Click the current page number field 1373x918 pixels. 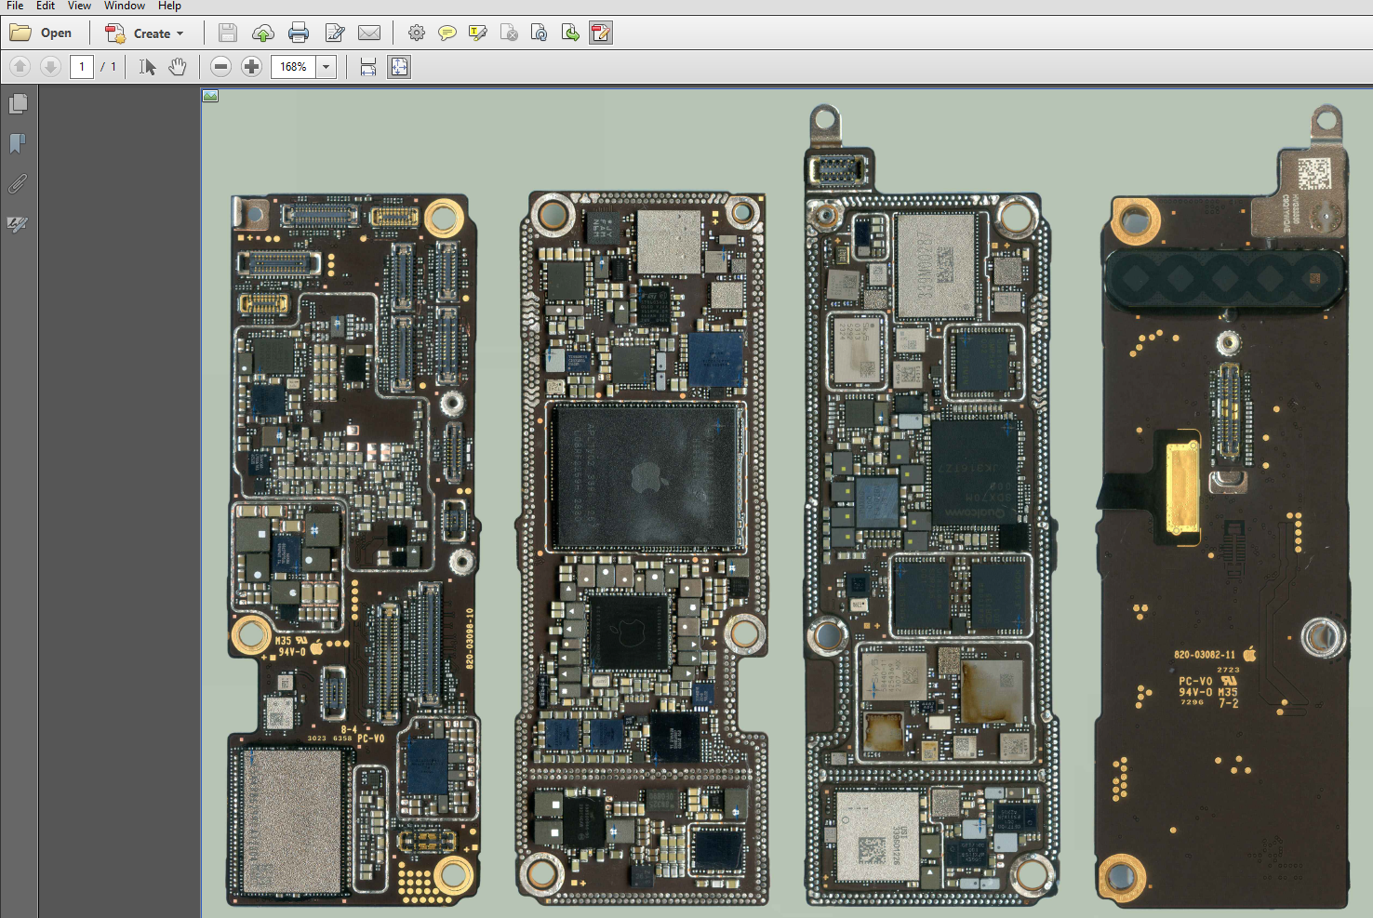click(82, 67)
